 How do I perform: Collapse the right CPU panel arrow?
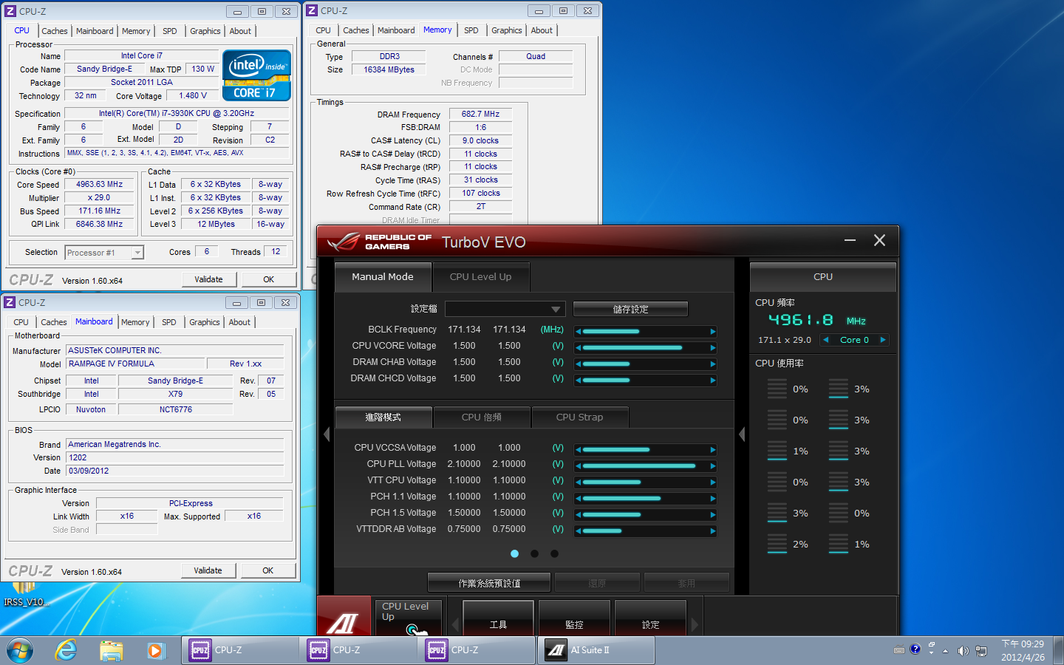(742, 434)
